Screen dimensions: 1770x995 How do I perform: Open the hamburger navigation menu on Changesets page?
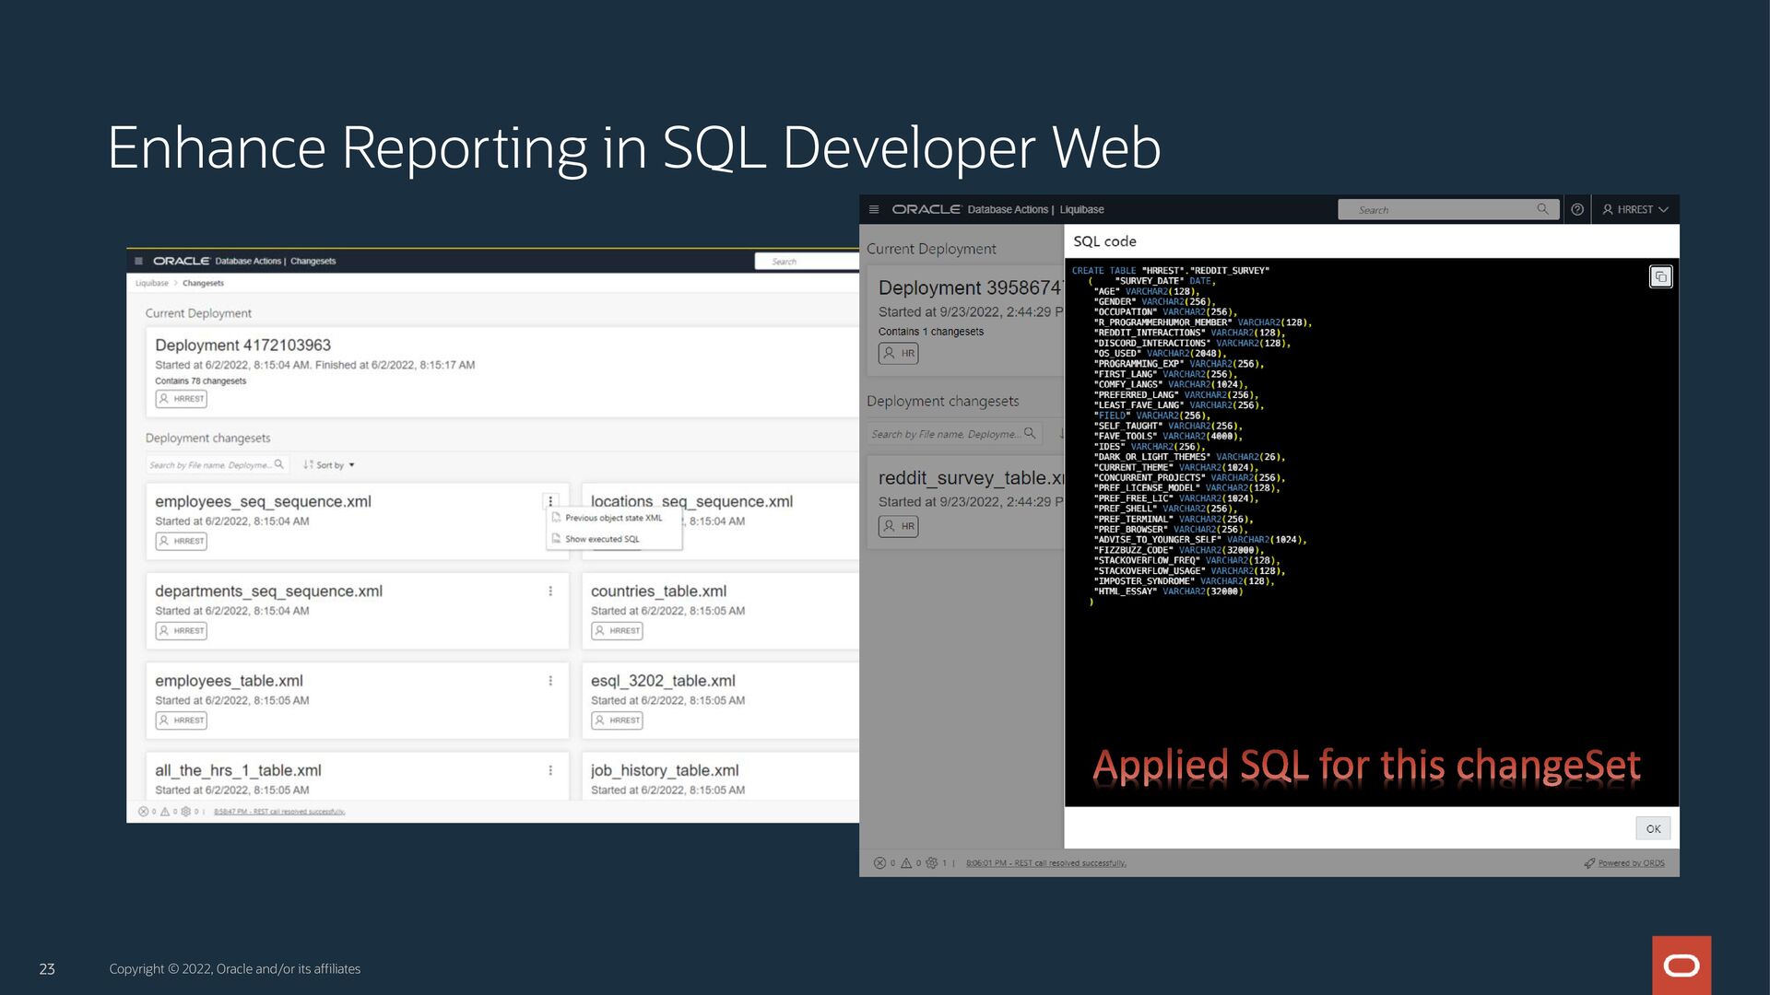(137, 261)
